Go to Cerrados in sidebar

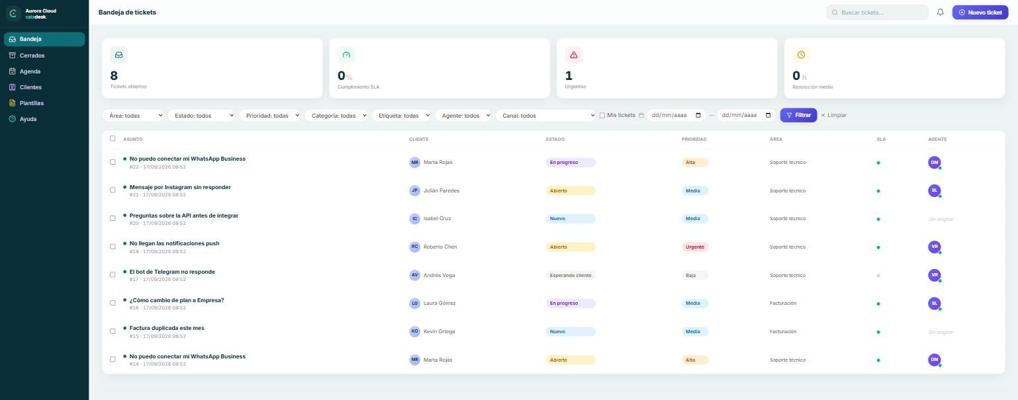44,56
